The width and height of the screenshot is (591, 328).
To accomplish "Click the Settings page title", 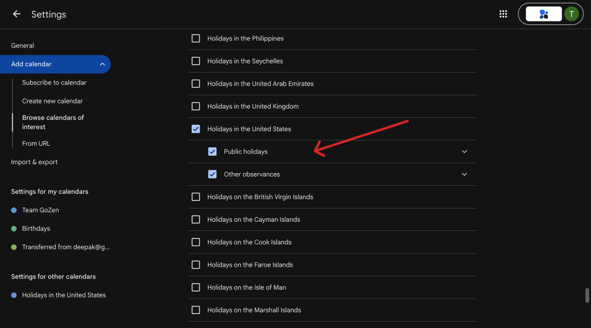I will click(x=48, y=14).
